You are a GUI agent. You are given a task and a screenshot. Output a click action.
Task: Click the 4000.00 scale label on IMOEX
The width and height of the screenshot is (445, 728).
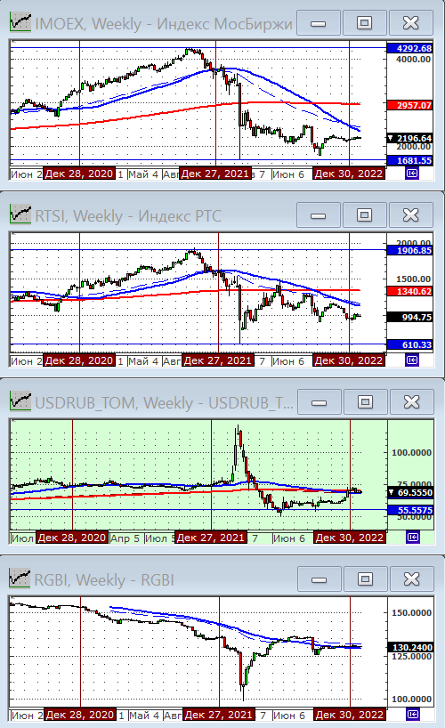click(414, 59)
